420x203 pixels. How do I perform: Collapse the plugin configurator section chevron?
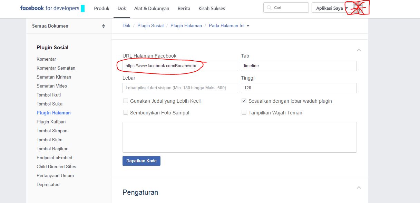359,50
